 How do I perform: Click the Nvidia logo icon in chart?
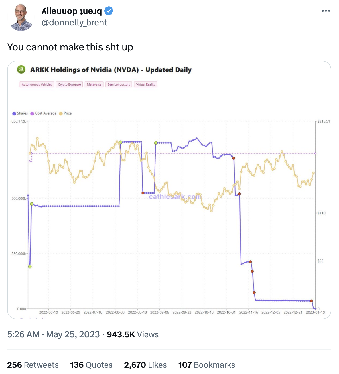(21, 70)
